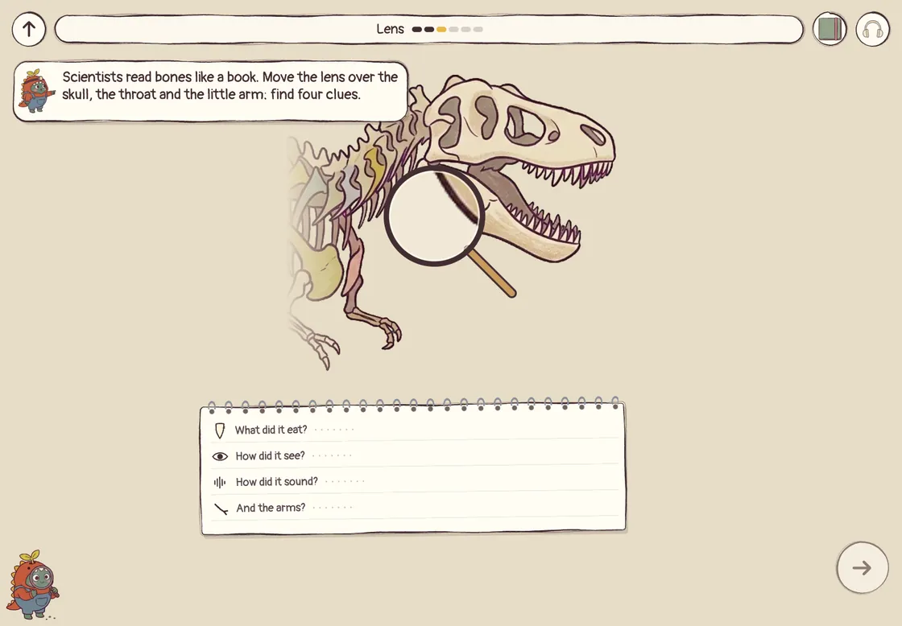Select the 'How did it see?' line
The width and height of the screenshot is (902, 626).
(x=414, y=455)
